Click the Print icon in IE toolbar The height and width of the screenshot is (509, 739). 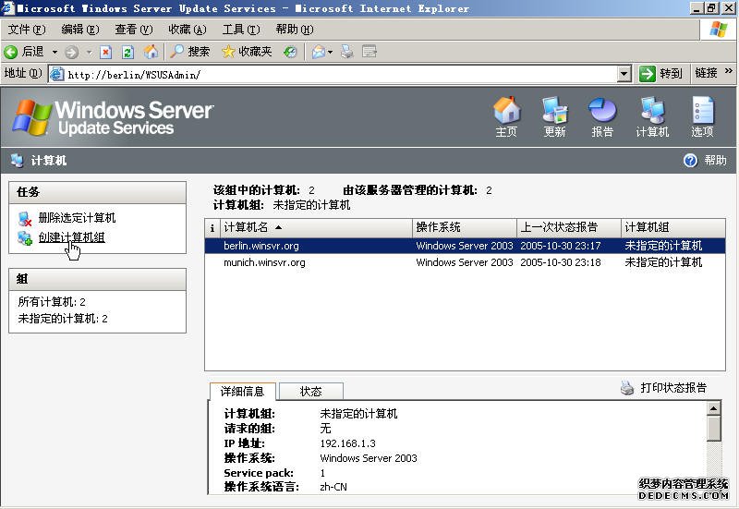[x=347, y=52]
